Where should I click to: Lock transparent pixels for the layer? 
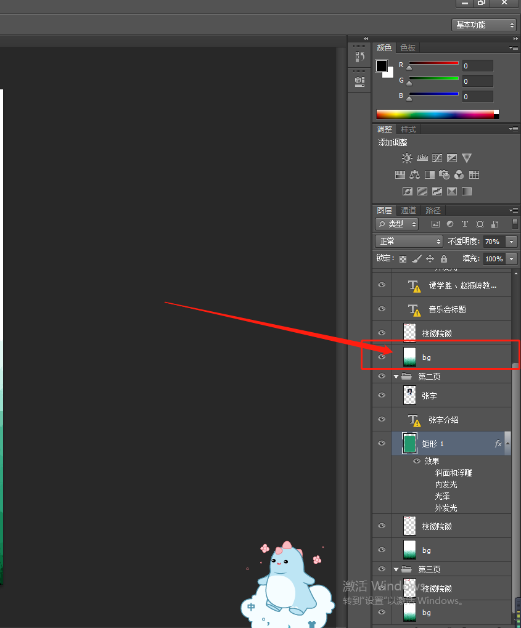403,259
